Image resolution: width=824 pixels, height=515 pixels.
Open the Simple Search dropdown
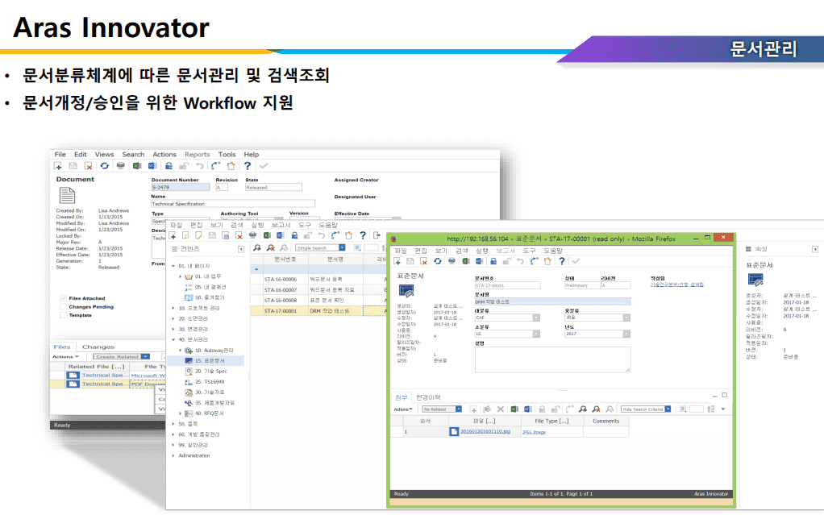point(342,248)
